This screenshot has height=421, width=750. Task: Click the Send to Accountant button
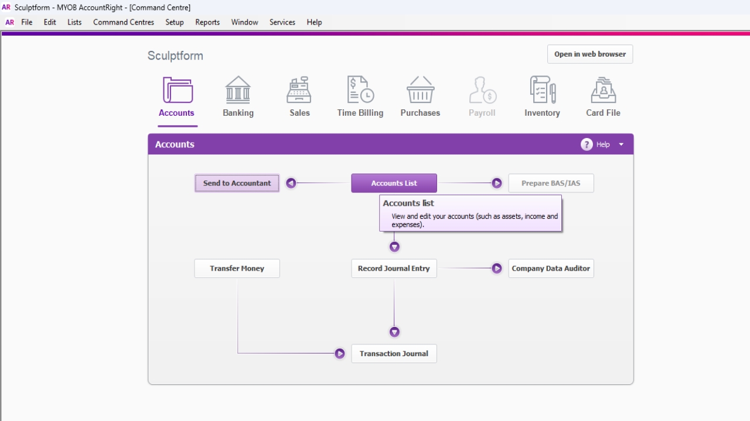(237, 184)
